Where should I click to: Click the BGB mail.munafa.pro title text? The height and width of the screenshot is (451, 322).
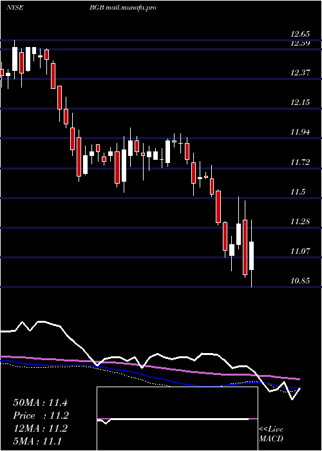tap(122, 8)
